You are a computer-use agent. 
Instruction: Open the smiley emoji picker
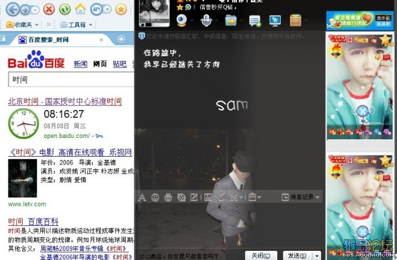pos(155,197)
